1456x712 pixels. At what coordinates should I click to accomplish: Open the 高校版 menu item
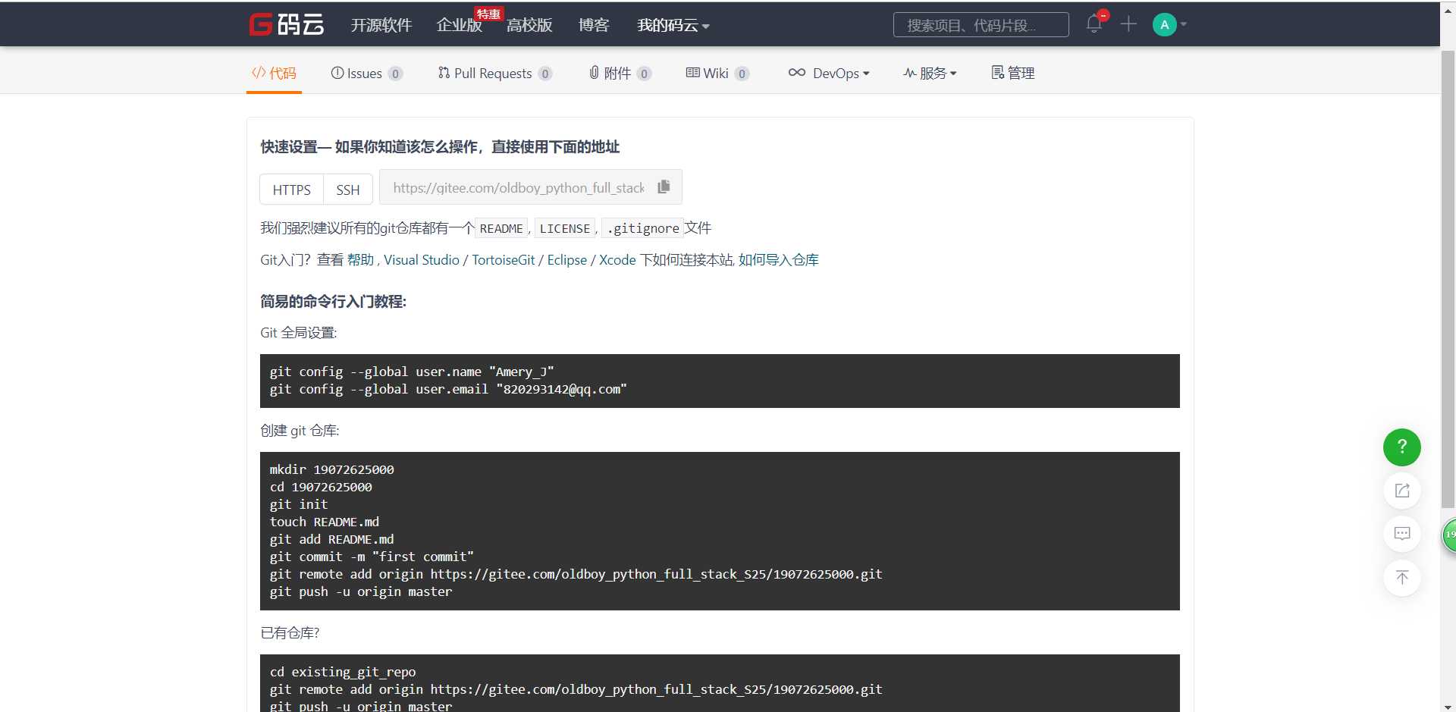tap(529, 25)
